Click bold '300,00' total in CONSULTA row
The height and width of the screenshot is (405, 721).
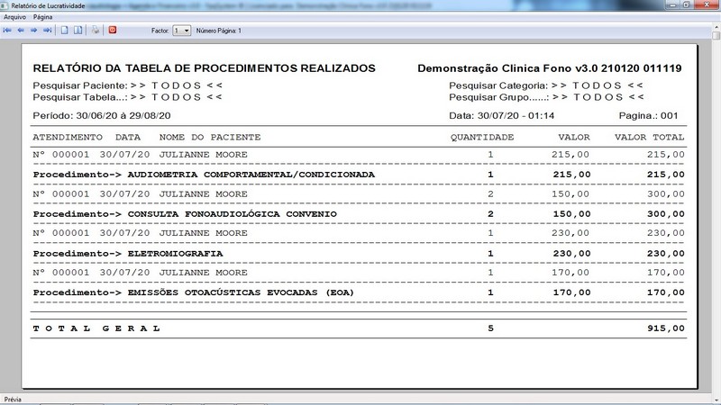pyautogui.click(x=665, y=214)
